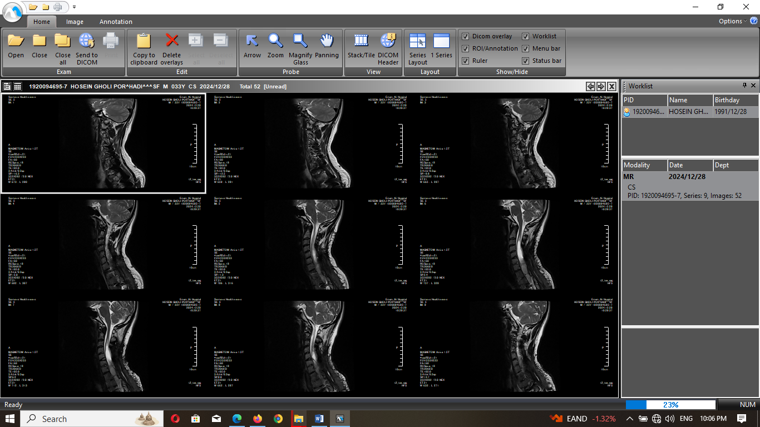This screenshot has width=760, height=427.
Task: Toggle the ROI/Annotation checkbox
Action: click(466, 48)
